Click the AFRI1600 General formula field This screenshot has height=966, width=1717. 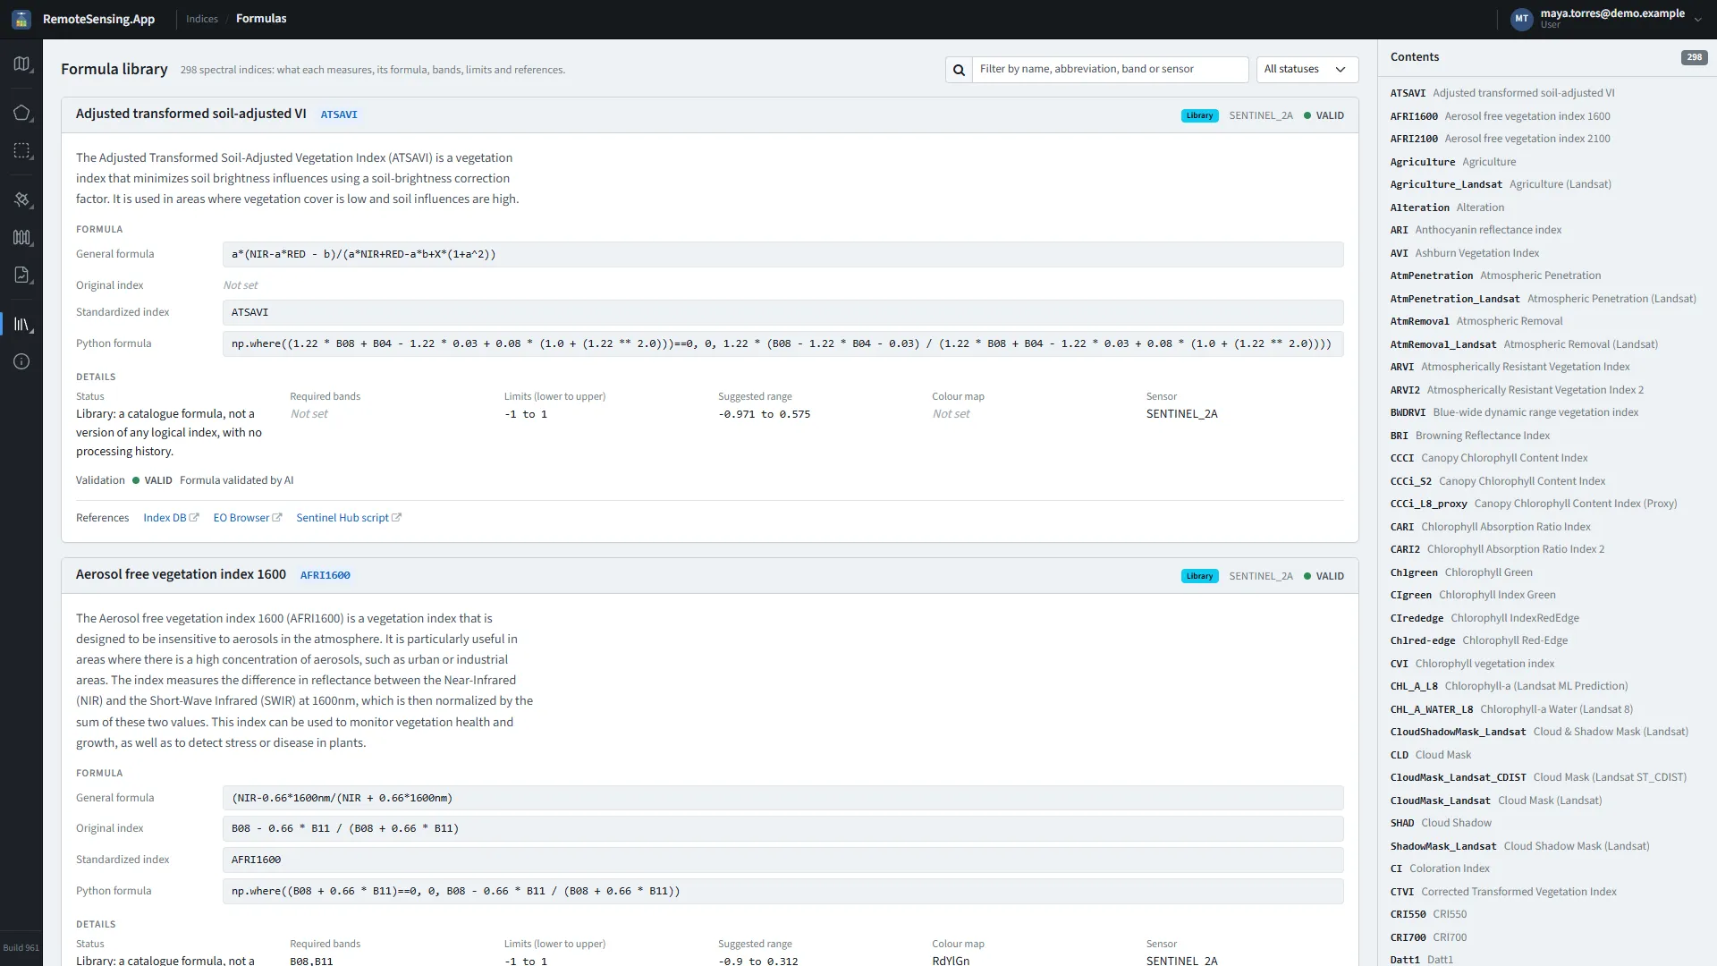[x=782, y=798]
